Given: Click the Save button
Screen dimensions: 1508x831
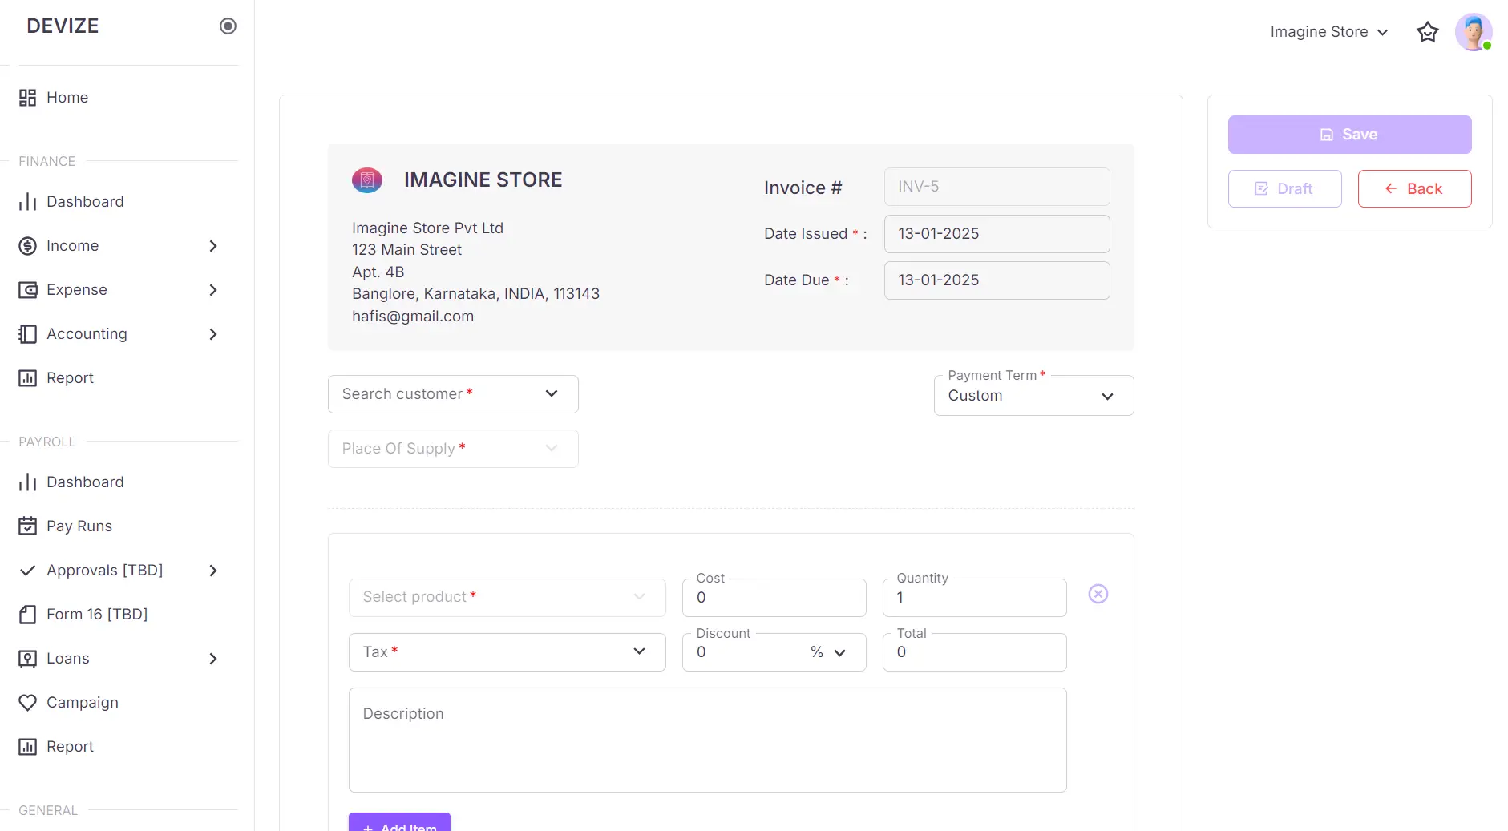Looking at the screenshot, I should pyautogui.click(x=1349, y=135).
